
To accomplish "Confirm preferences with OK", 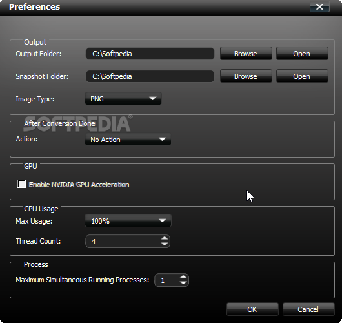I will point(252,309).
